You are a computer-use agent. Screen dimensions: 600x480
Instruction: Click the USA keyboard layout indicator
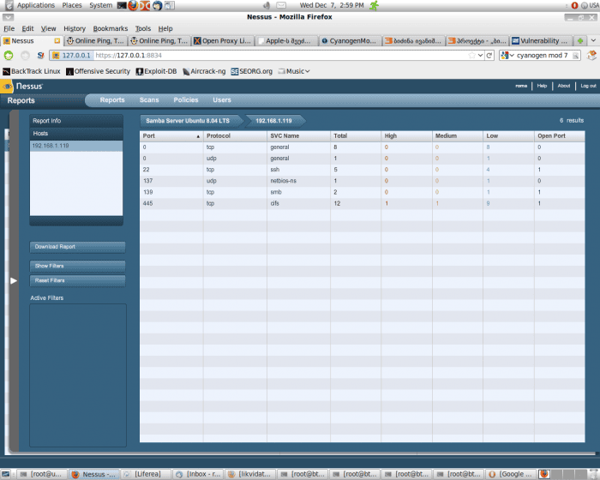[590, 5]
